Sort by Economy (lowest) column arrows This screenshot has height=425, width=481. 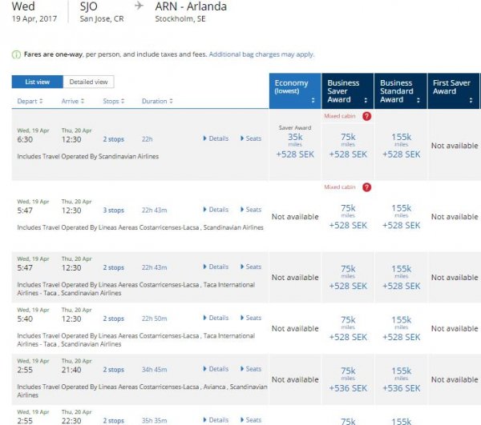click(313, 101)
